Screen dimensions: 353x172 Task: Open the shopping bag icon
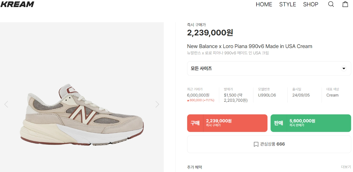345,4
